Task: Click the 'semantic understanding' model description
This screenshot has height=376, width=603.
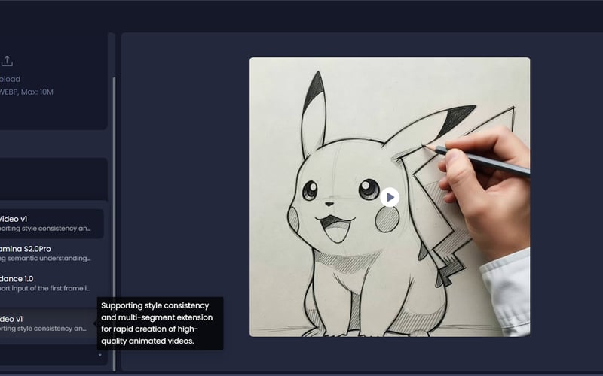Action: click(x=45, y=258)
